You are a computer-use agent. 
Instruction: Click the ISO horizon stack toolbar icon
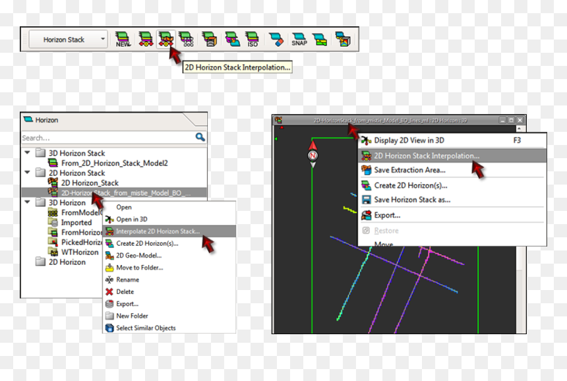[252, 39]
